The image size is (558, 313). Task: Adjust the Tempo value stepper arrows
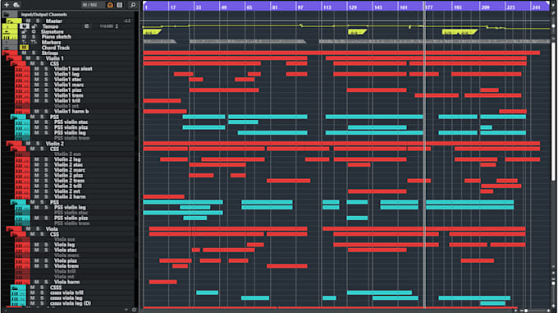coord(117,26)
